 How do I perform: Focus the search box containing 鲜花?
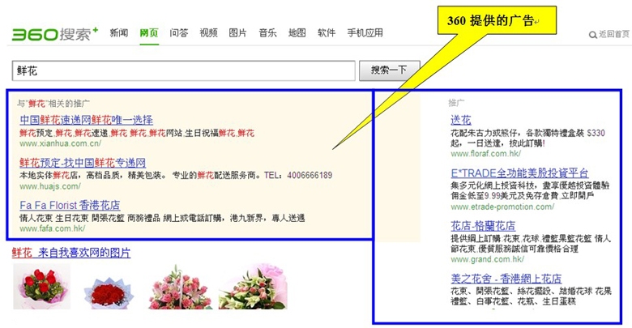pos(183,71)
